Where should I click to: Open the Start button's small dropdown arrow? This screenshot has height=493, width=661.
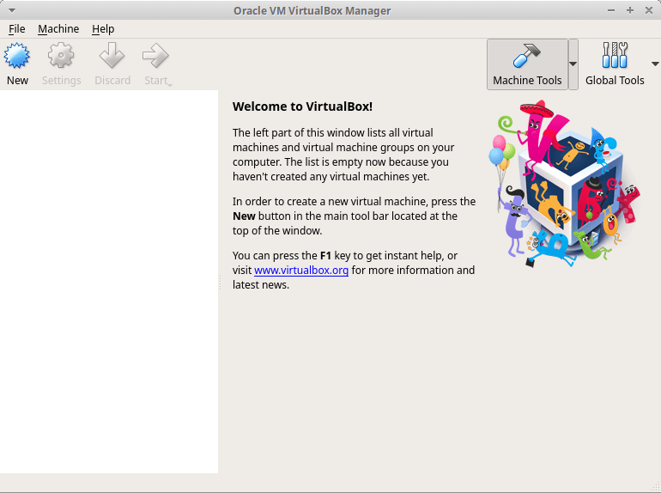170,85
